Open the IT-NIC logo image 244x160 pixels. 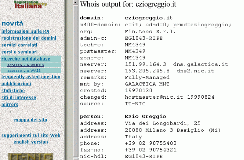click(30, 157)
